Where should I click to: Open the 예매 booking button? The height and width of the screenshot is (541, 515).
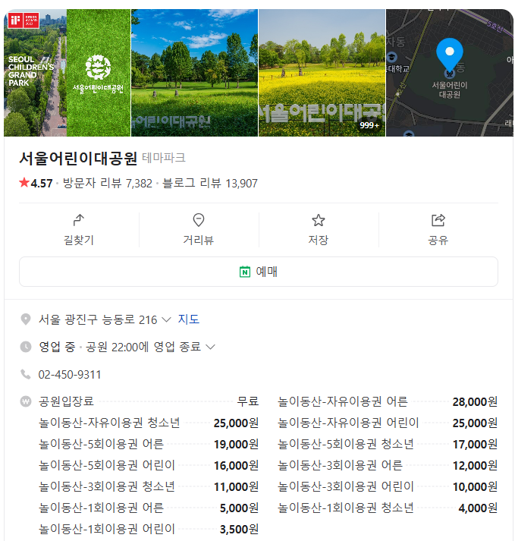click(259, 272)
